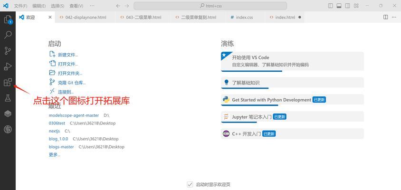Open recent project blog_1.0.0

[58, 139]
